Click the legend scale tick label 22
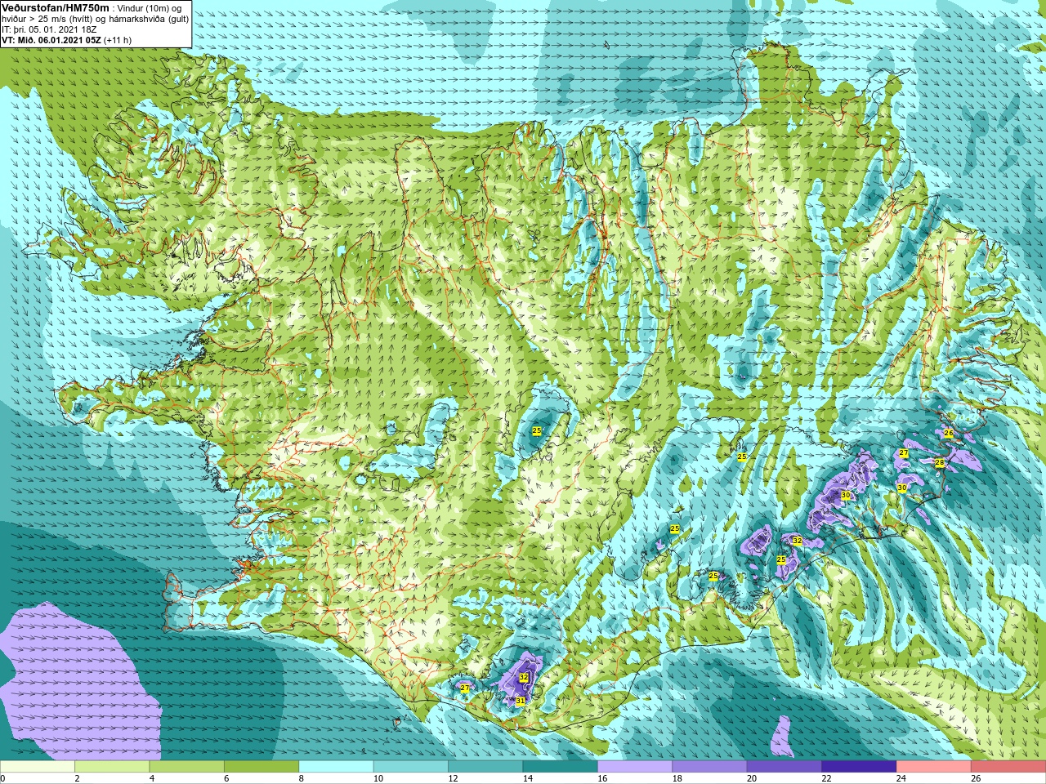Screen dimensions: 1046x784 (x=826, y=778)
